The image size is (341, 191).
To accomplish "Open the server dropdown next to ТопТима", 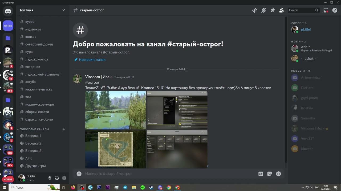I will coord(64,10).
